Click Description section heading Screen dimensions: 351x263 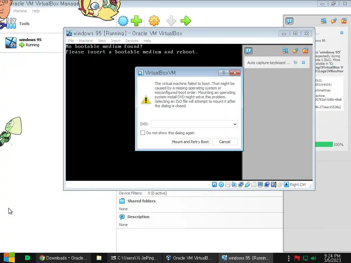(138, 217)
